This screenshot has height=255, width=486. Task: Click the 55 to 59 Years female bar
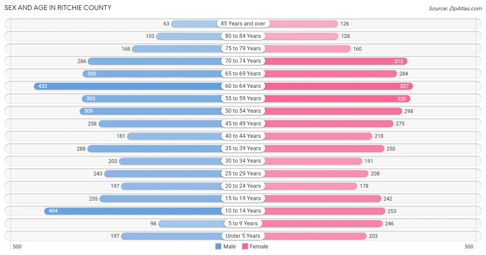tap(337, 99)
